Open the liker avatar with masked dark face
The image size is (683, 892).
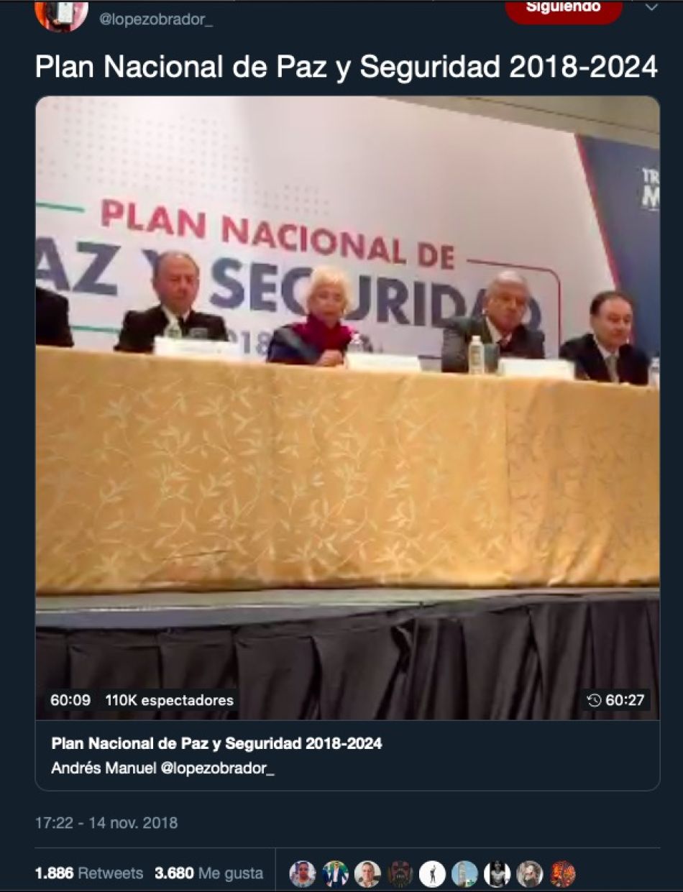pyautogui.click(x=400, y=873)
